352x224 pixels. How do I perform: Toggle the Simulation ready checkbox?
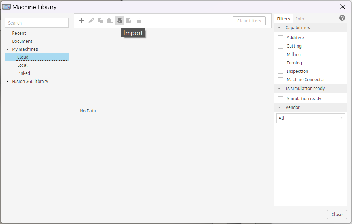pos(280,99)
